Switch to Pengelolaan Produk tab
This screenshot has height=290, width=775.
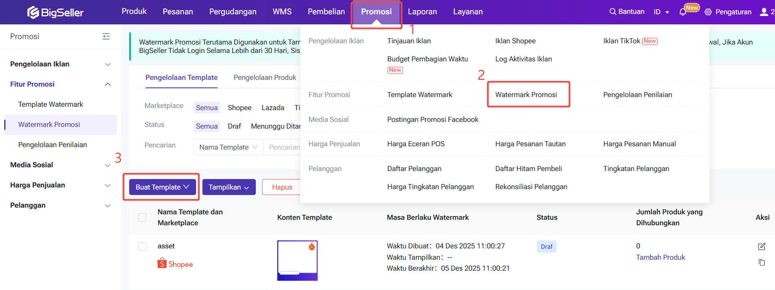click(x=265, y=77)
